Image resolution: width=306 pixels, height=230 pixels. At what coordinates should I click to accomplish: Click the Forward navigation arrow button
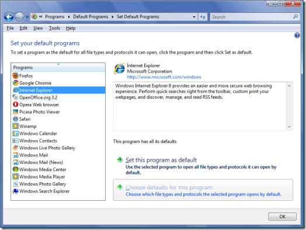coord(19,17)
